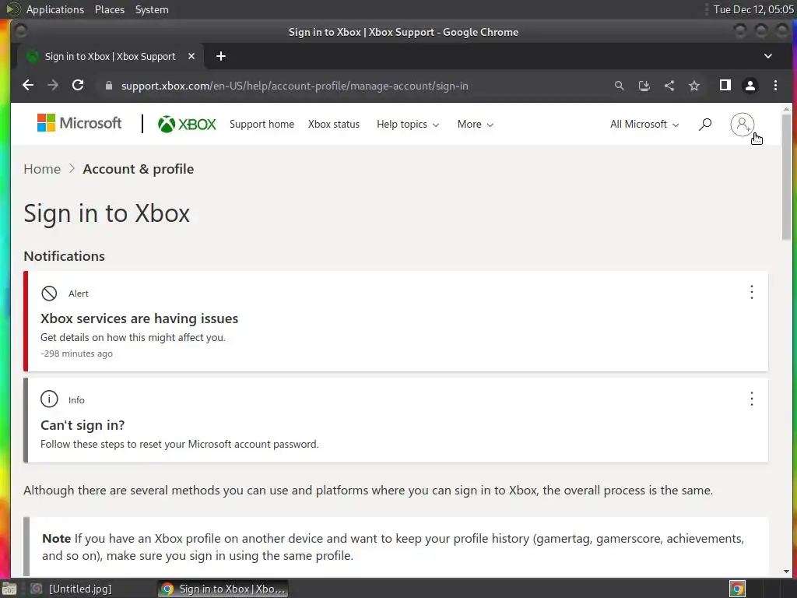This screenshot has width=797, height=598.
Task: Go to Support home
Action: coord(262,124)
